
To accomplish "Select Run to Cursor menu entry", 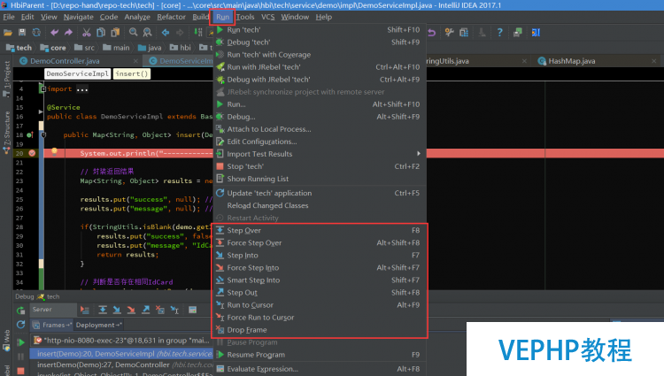I will tap(320, 305).
